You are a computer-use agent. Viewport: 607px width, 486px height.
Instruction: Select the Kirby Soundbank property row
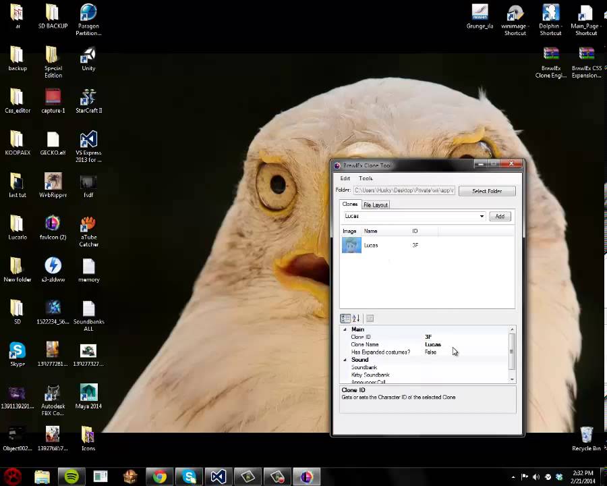[x=424, y=375]
